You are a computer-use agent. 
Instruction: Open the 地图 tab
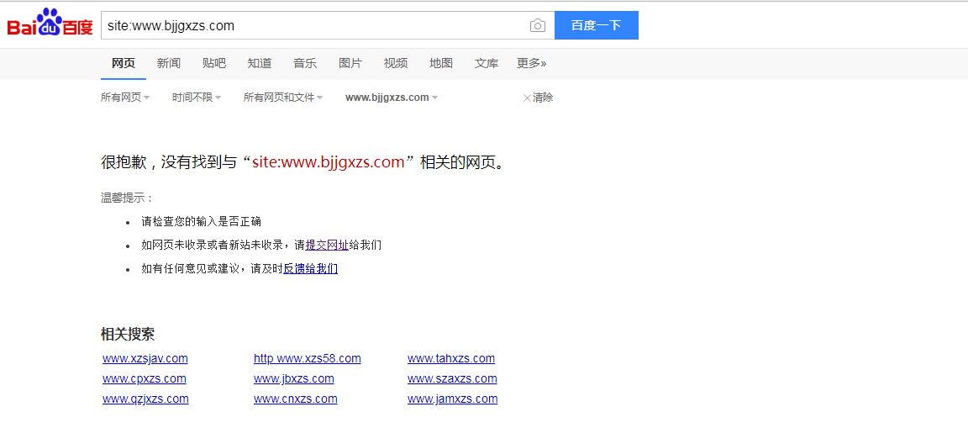(x=441, y=63)
